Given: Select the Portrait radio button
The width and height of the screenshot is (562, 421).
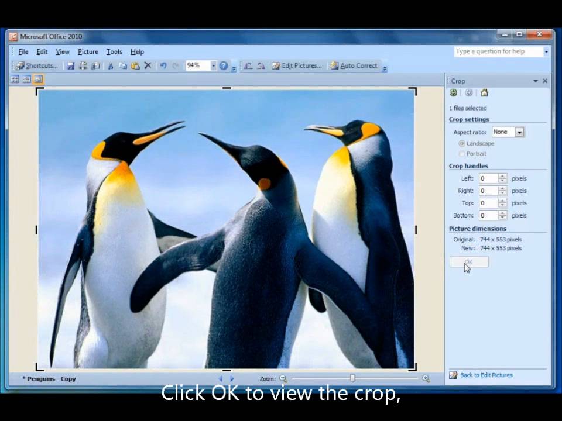Looking at the screenshot, I should (x=462, y=154).
